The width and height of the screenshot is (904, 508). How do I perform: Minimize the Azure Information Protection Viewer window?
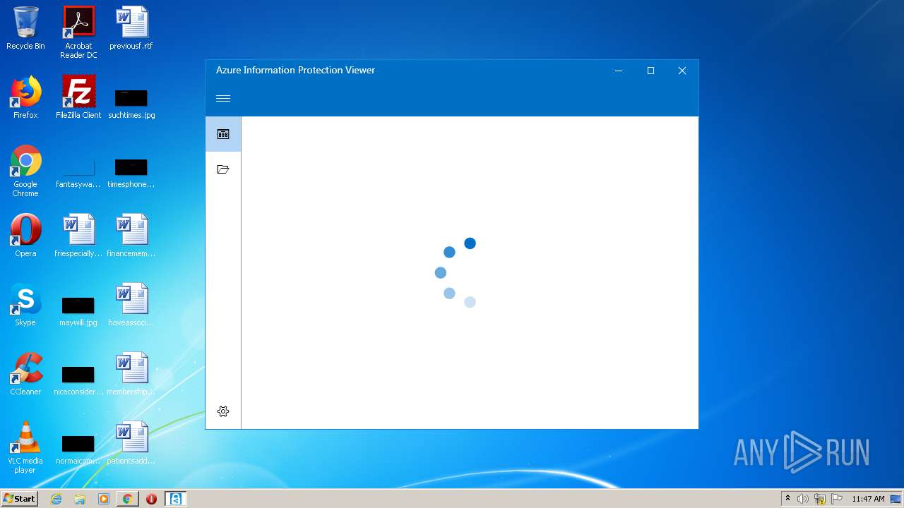pyautogui.click(x=619, y=71)
